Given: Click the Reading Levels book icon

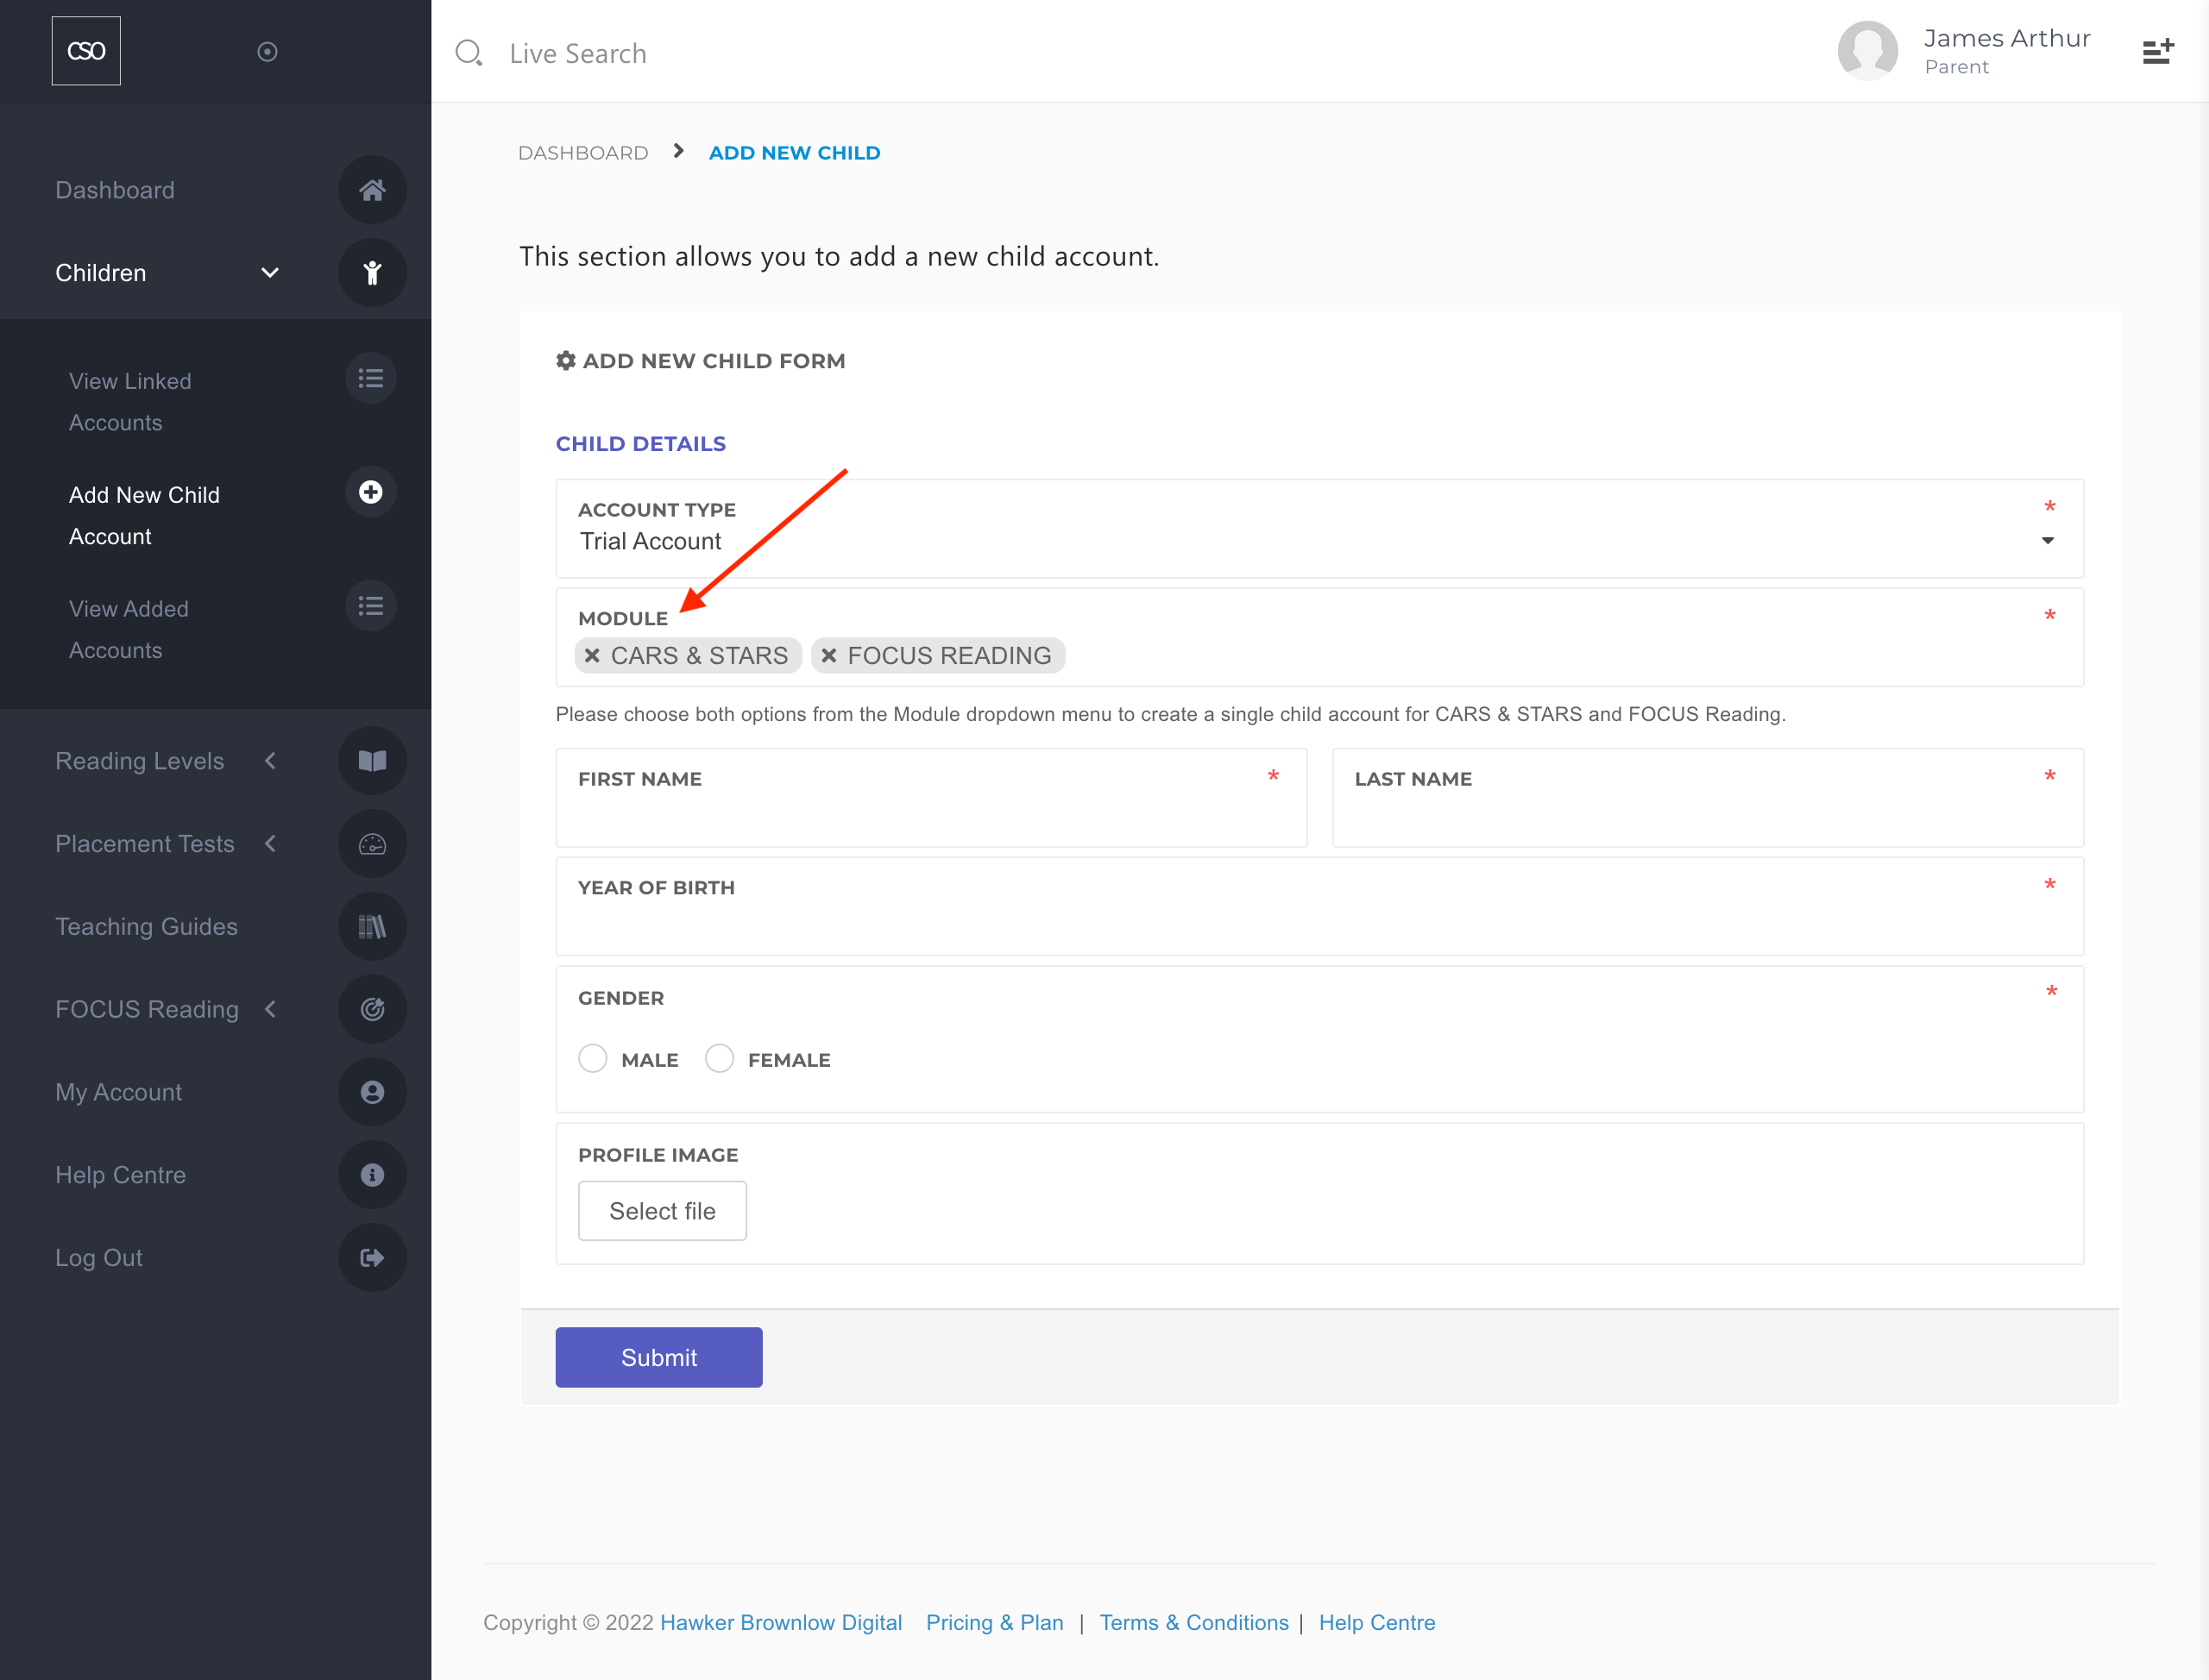Looking at the screenshot, I should point(372,761).
